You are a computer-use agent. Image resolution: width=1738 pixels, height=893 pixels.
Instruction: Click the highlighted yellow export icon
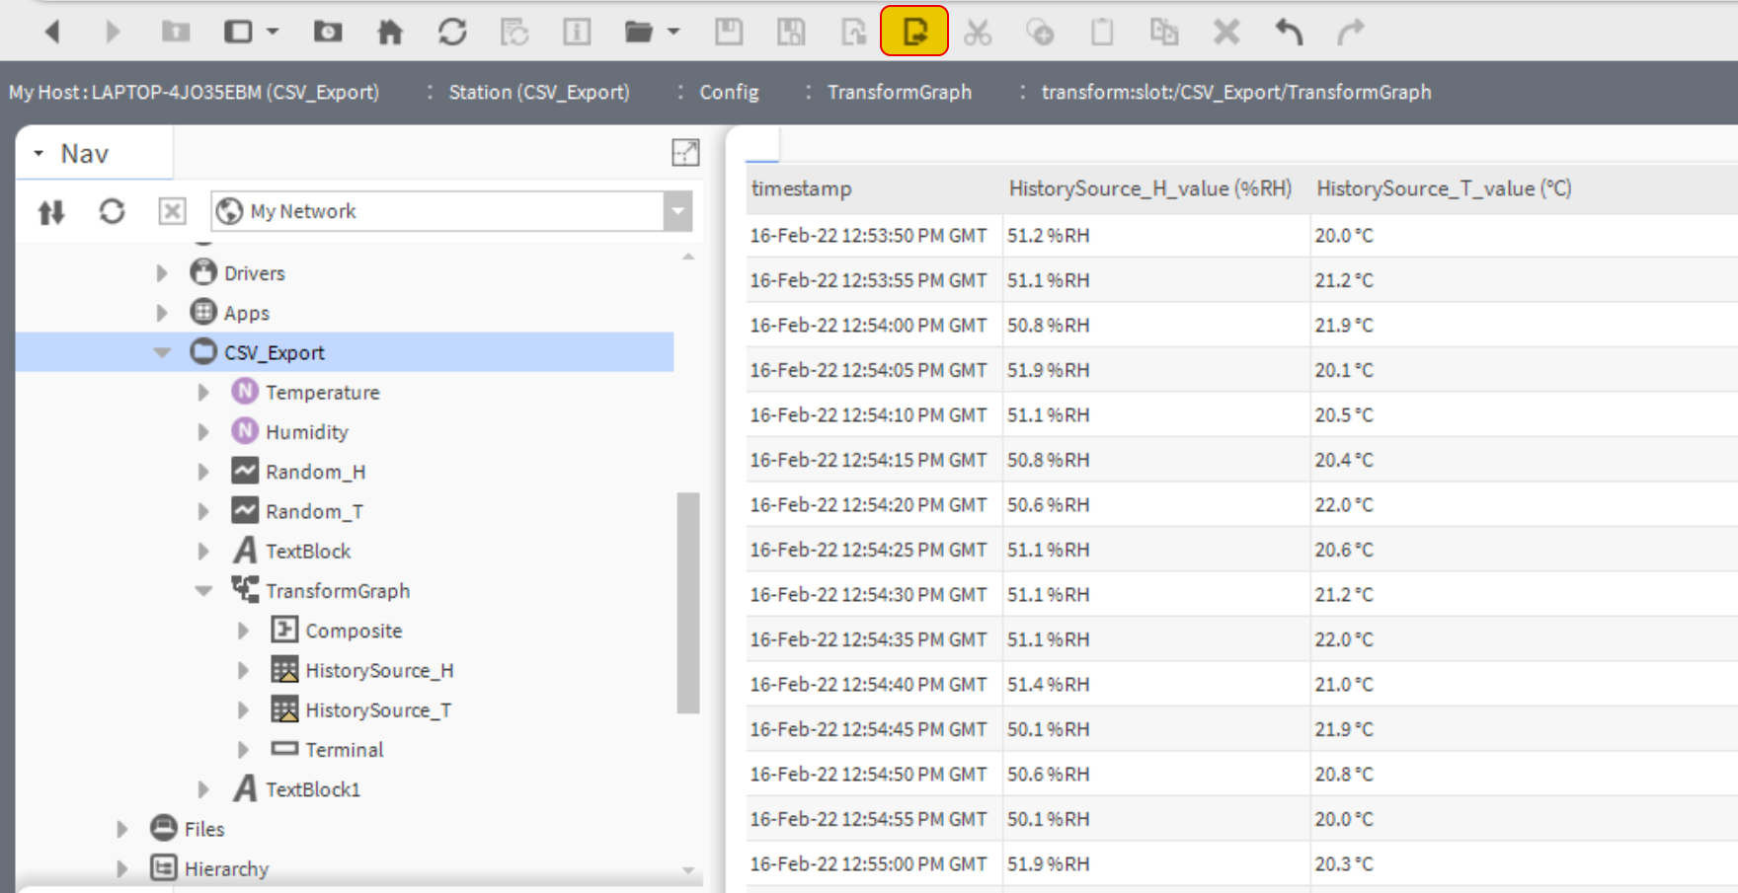pyautogui.click(x=913, y=32)
